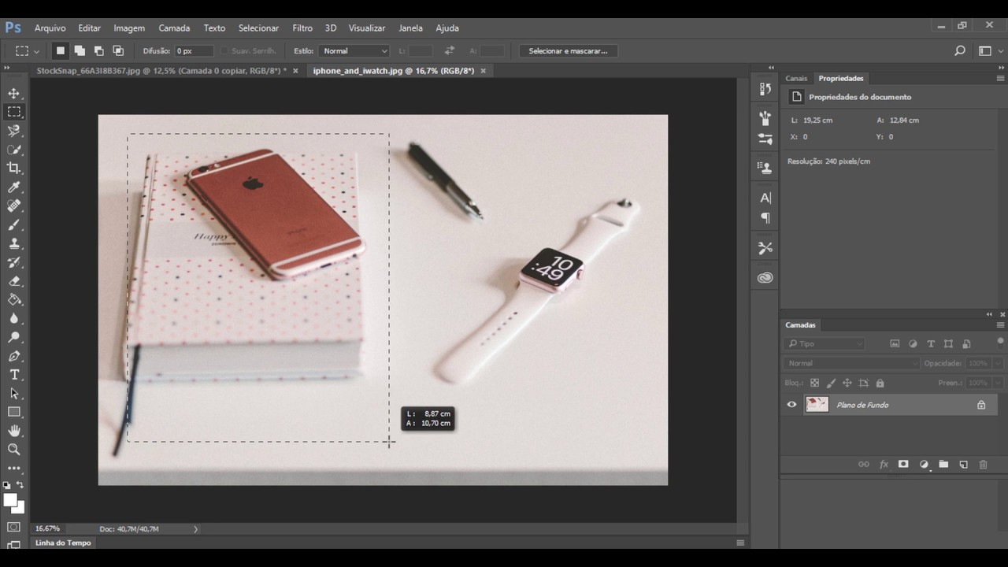
Task: Toggle lock all in Bloq. row
Action: click(880, 383)
